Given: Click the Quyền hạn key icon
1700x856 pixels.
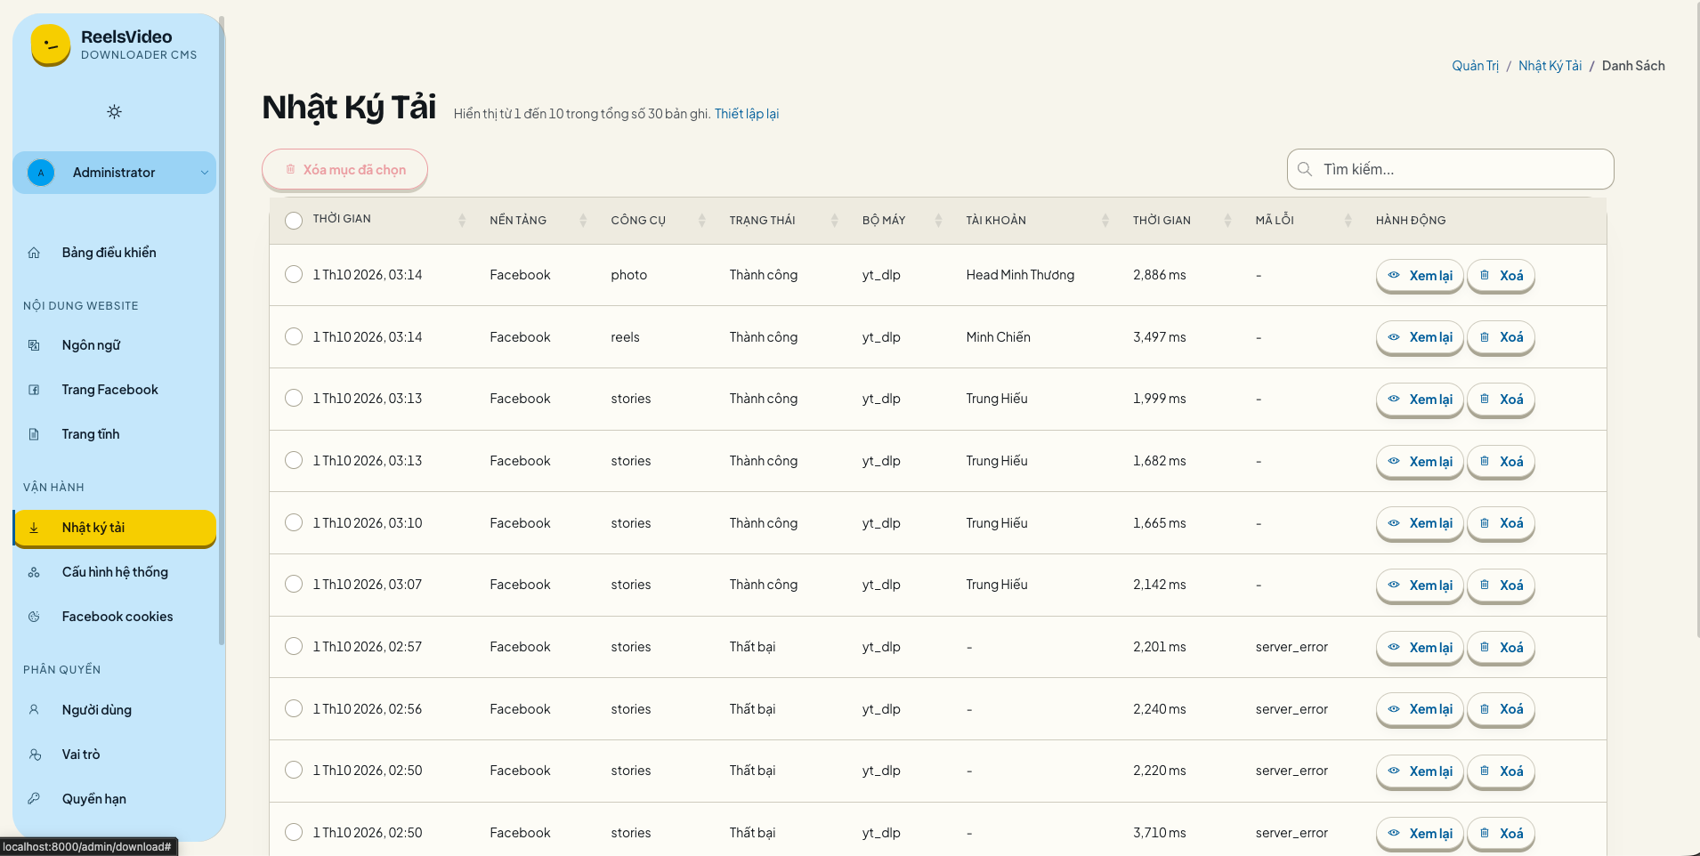Looking at the screenshot, I should pos(34,799).
